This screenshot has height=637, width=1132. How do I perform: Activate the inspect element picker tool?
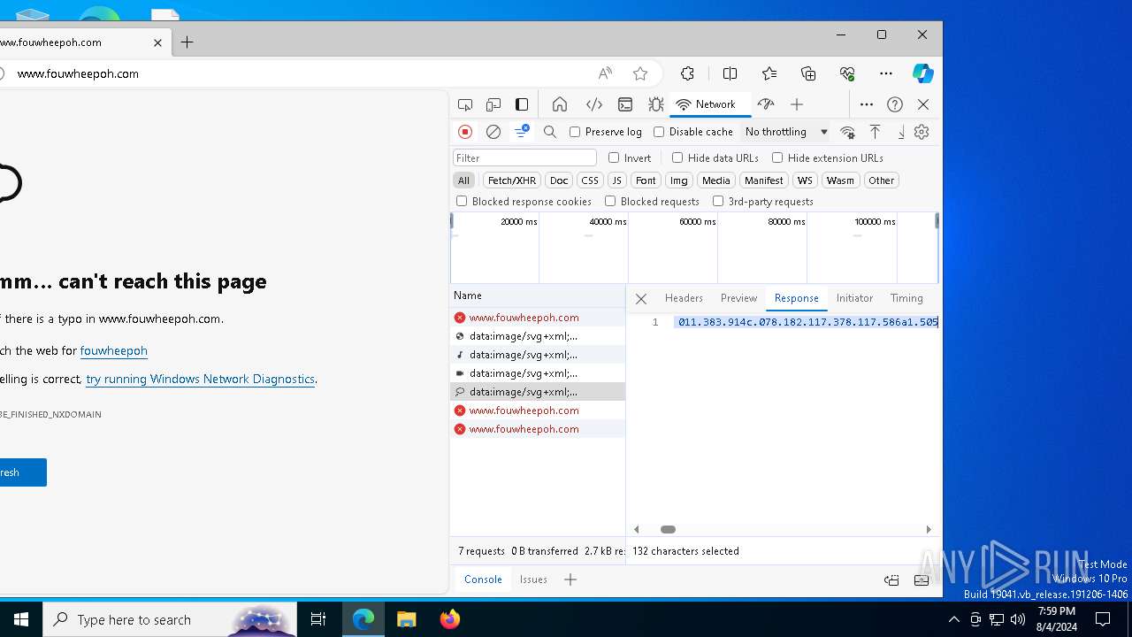coord(465,104)
